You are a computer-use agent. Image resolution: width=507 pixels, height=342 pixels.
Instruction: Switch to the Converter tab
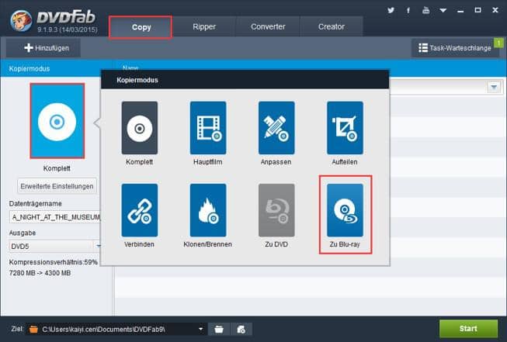(268, 27)
